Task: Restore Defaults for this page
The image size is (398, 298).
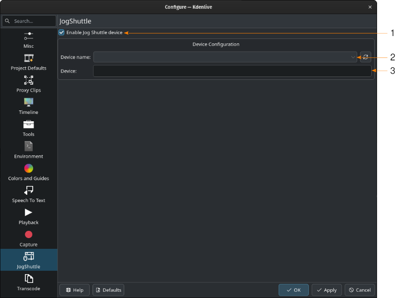Action: point(108,290)
